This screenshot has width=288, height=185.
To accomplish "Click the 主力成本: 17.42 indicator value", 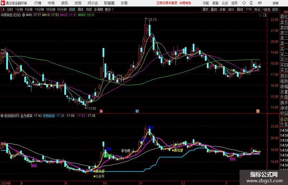I will click(31, 116).
